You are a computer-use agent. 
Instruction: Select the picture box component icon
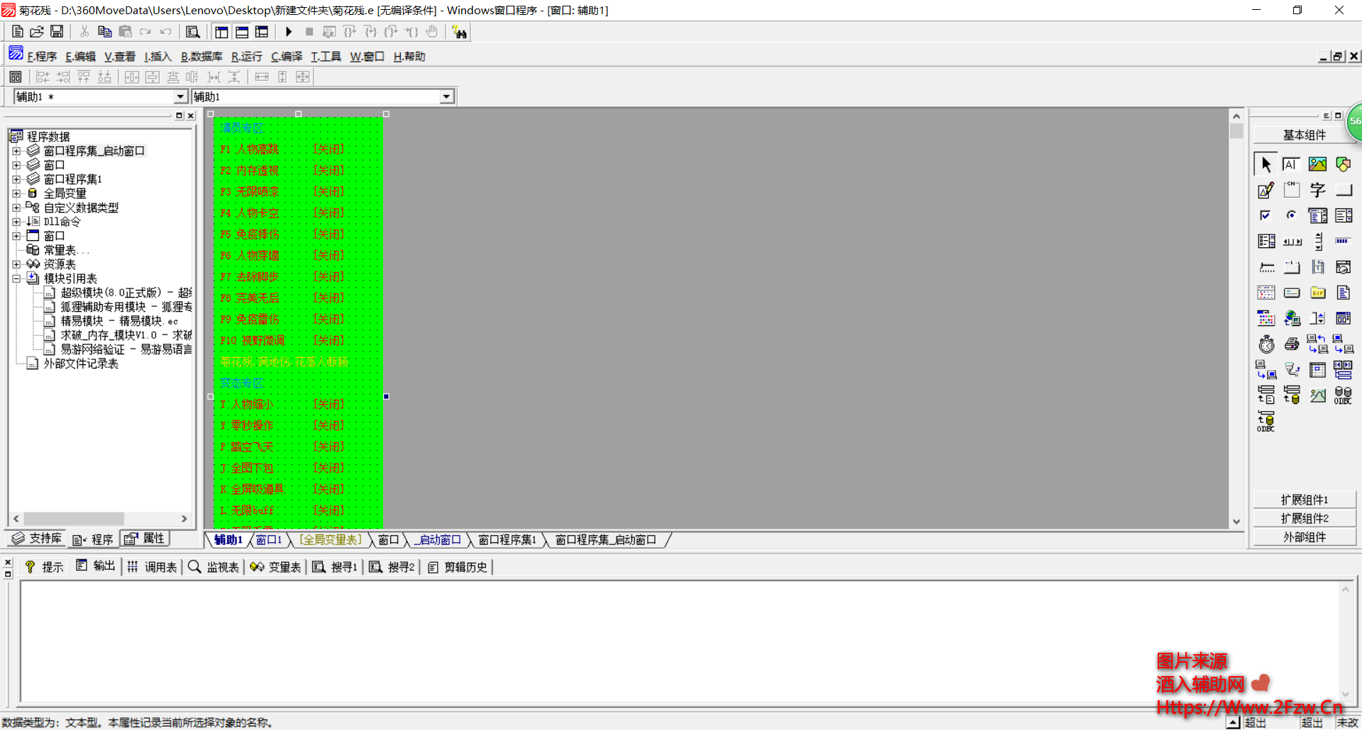(1317, 164)
